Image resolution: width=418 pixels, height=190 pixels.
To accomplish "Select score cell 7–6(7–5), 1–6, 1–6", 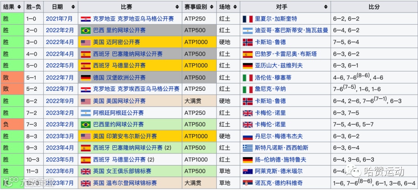I will 374,90.
